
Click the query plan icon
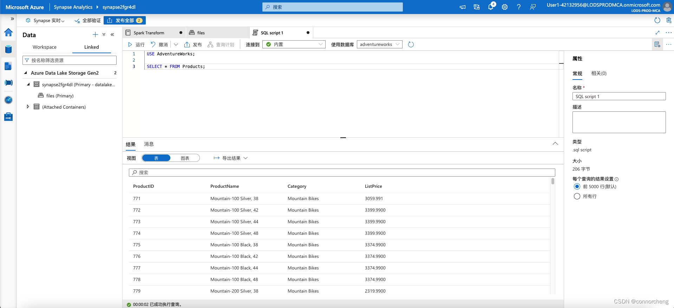pos(221,45)
